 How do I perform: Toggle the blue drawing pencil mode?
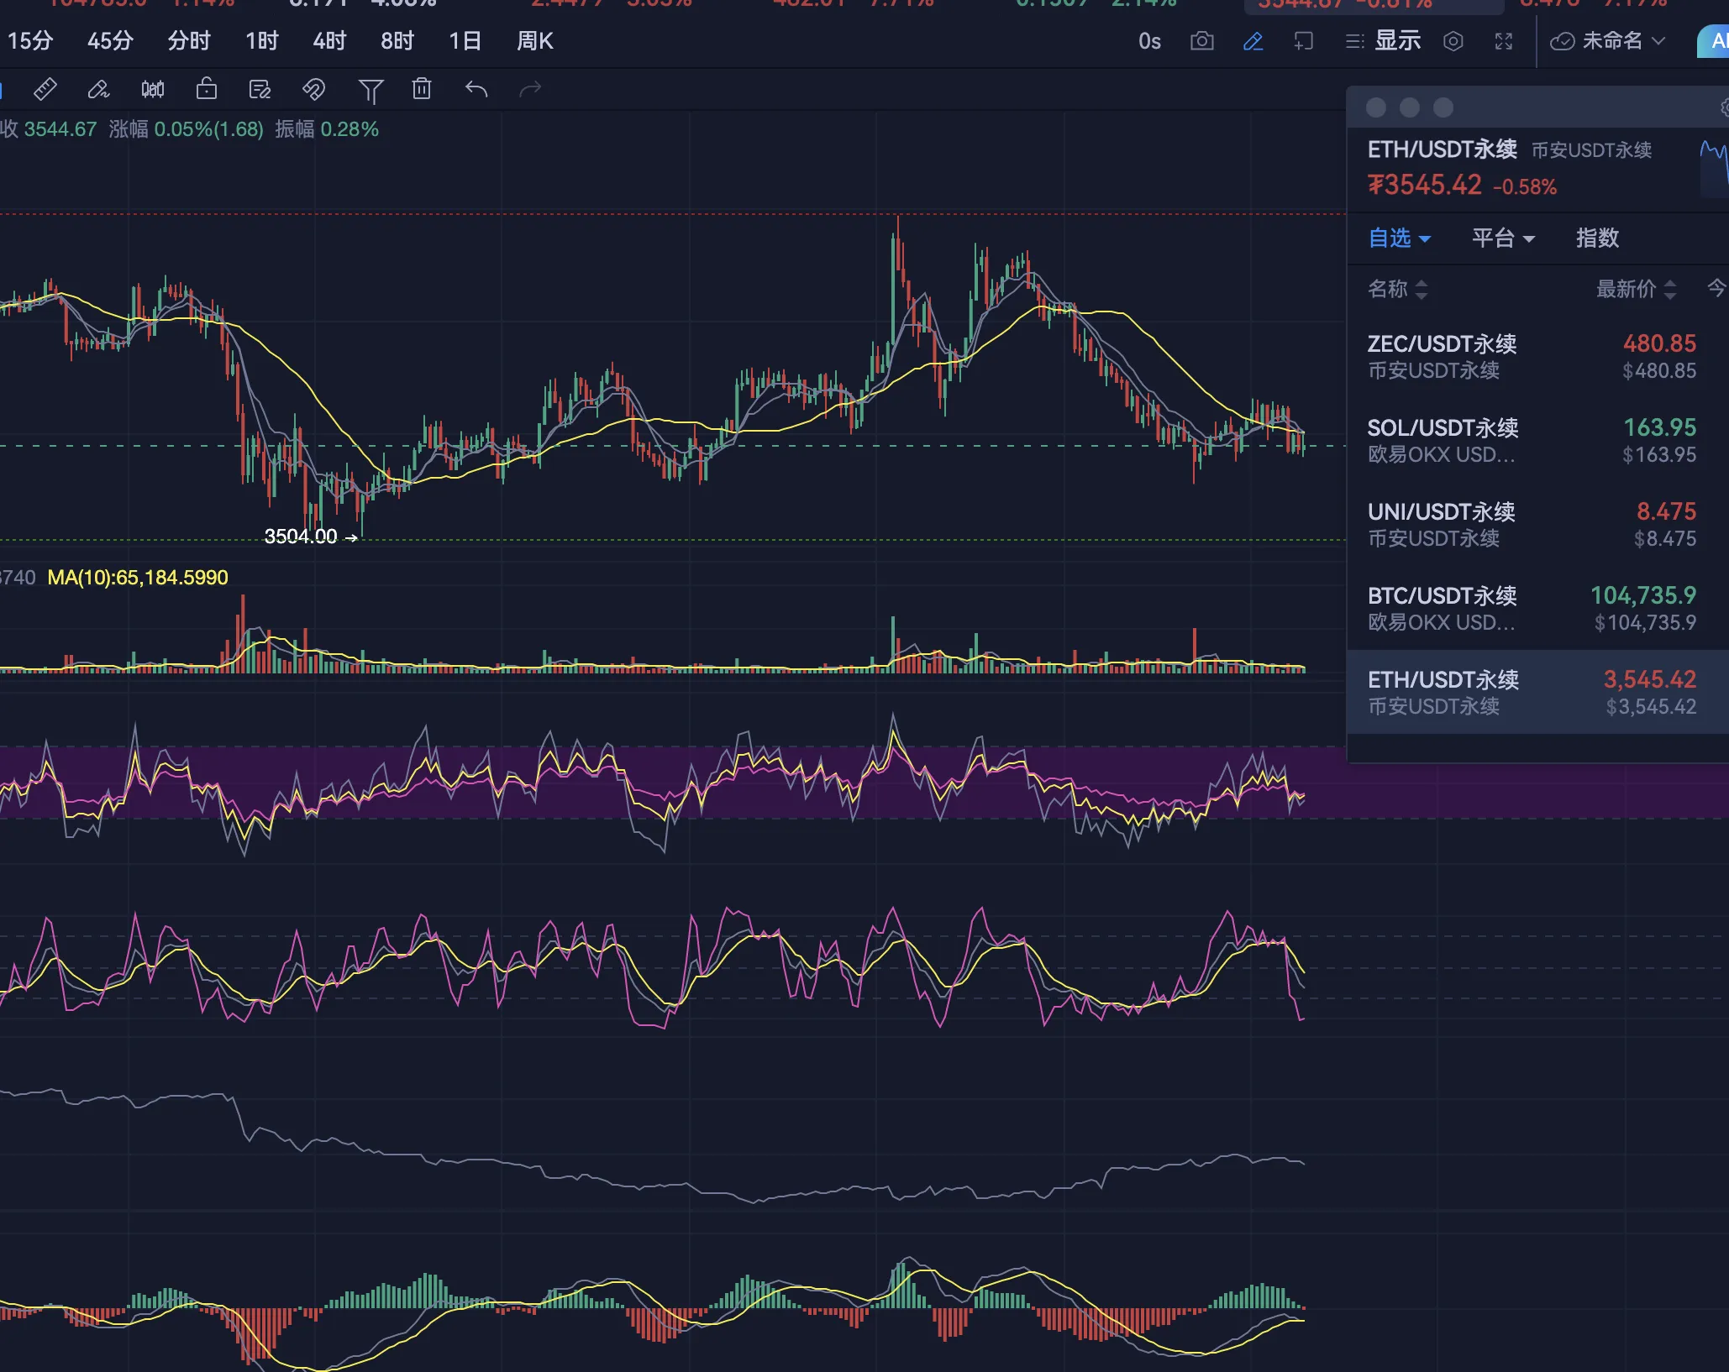pos(1253,41)
